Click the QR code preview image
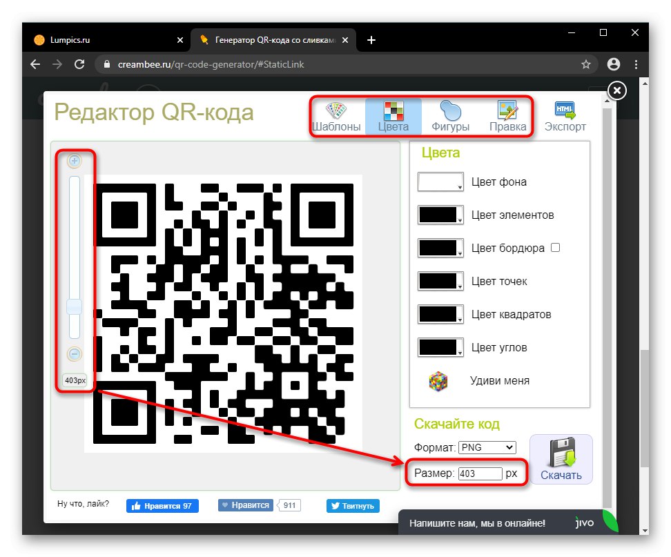 click(x=224, y=313)
